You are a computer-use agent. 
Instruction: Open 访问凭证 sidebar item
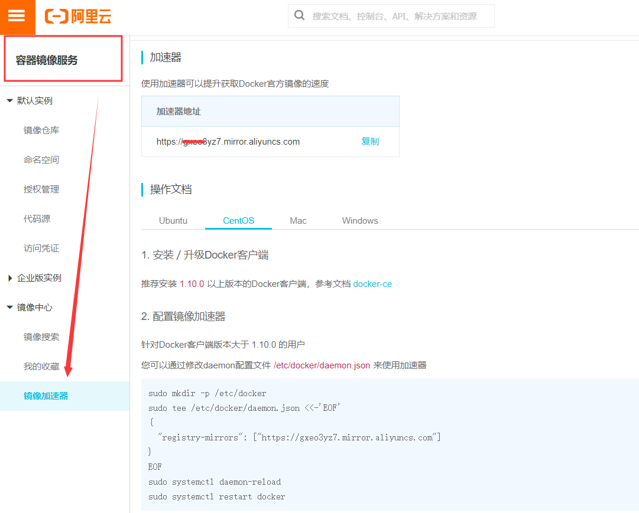(x=41, y=249)
